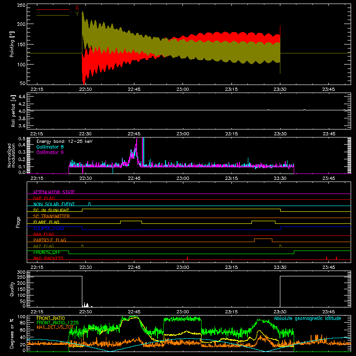Image resolution: width=356 pixels, height=356 pixels.
Task: Click the 0.5 tick on the modulation axis
Action: point(22,138)
